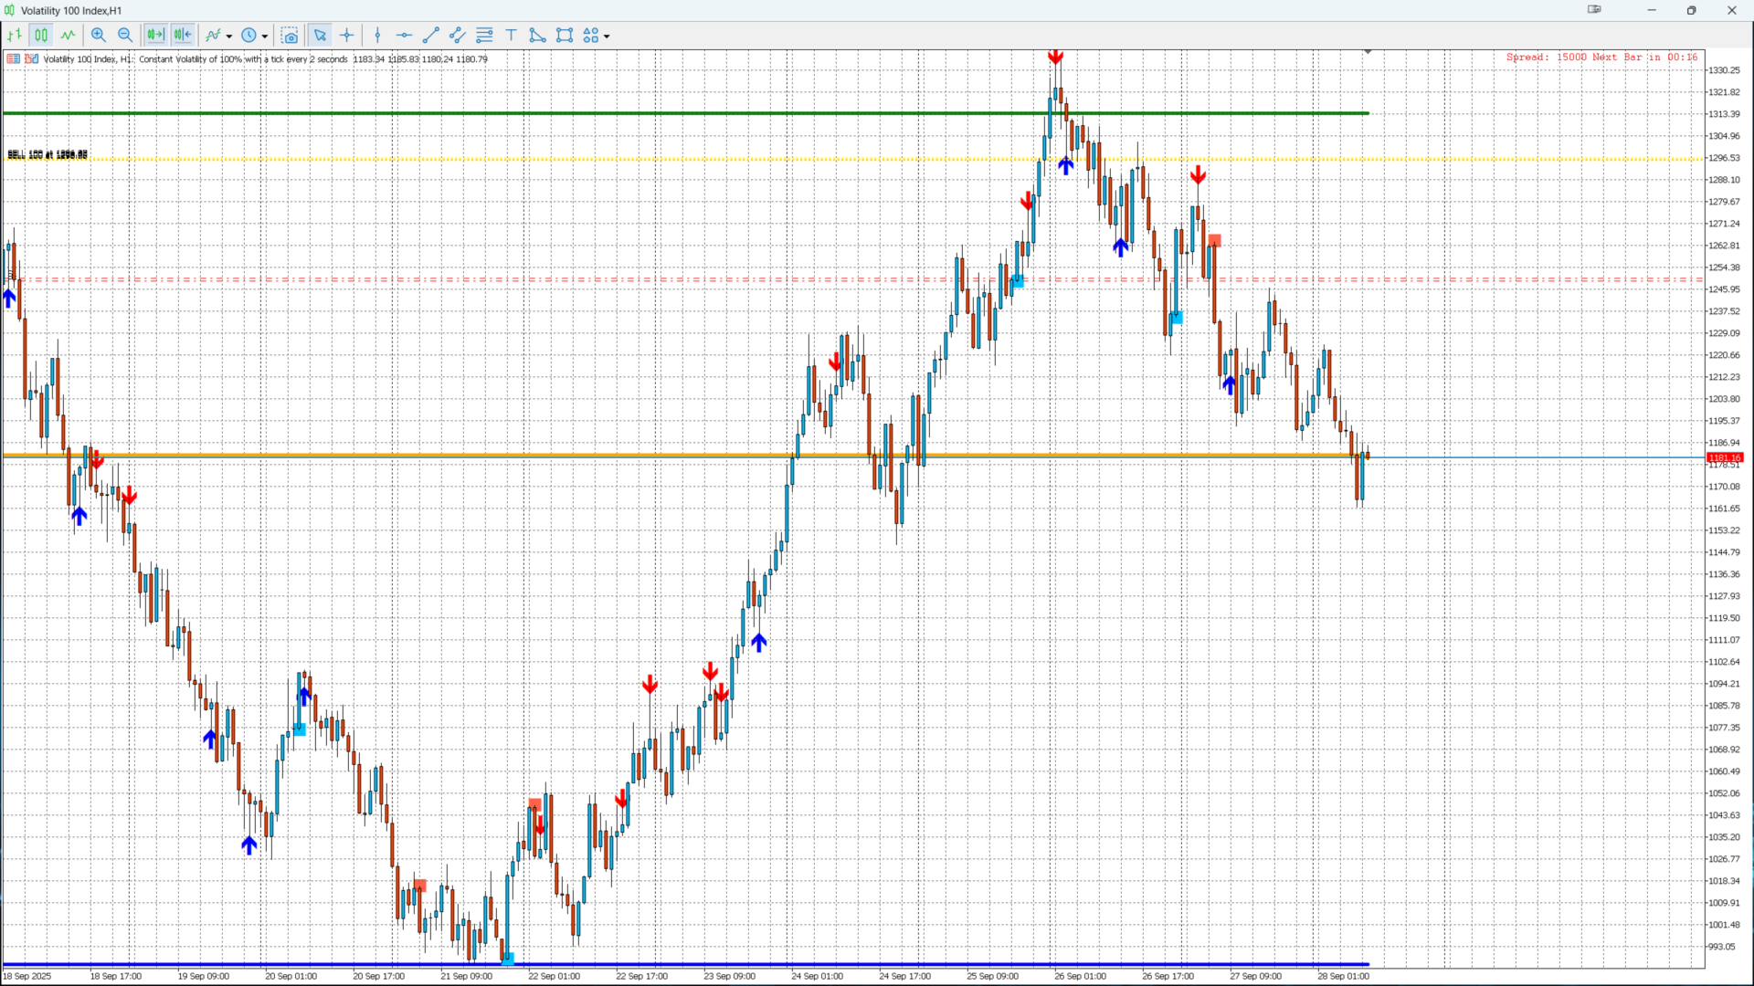The height and width of the screenshot is (986, 1754).
Task: Zoom in on the chart
Action: coord(99,36)
